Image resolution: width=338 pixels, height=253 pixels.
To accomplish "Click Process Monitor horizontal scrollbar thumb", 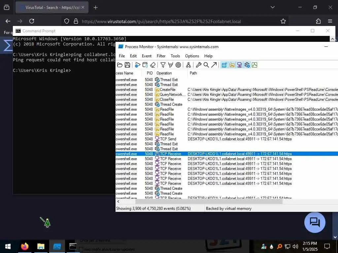I will tap(209, 202).
